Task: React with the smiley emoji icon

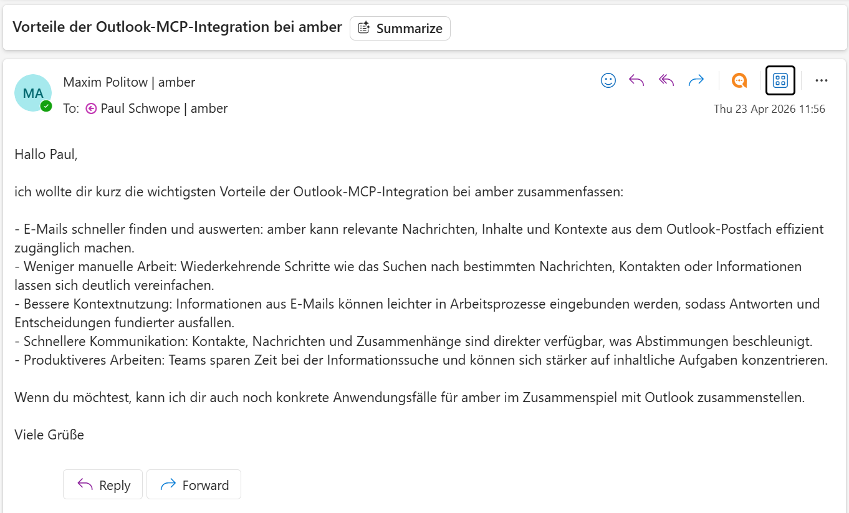Action: tap(608, 80)
